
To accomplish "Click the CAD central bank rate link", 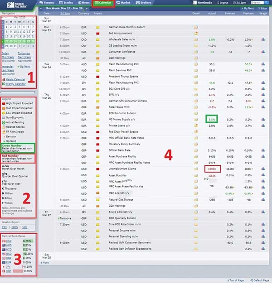I will [x=9, y=241].
